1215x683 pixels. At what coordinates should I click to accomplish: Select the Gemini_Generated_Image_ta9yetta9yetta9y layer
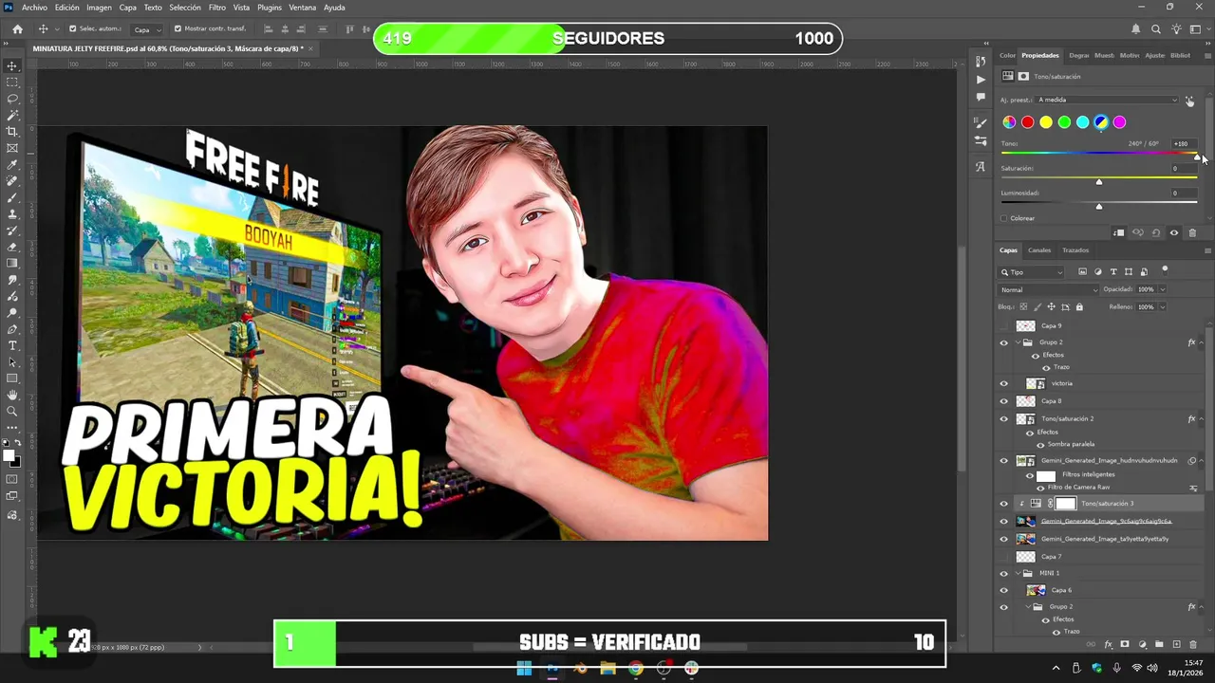1104,539
